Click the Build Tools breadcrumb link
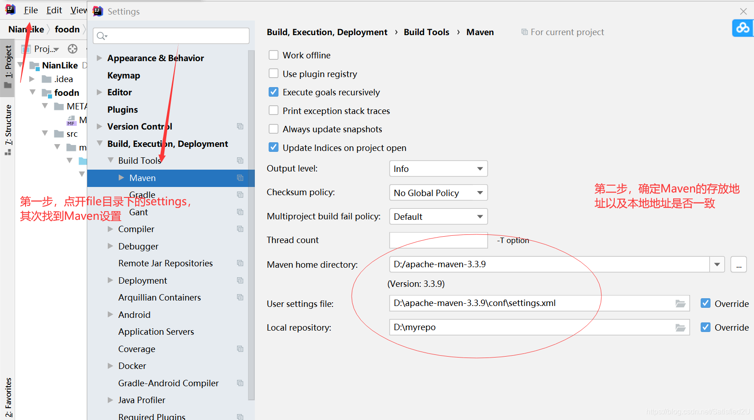 point(426,32)
